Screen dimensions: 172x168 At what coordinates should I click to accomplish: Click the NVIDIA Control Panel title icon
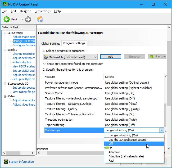4,4
